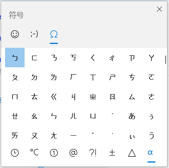Pick the ㄜ symbol
The width and height of the screenshot is (169, 168).
[x=151, y=96]
